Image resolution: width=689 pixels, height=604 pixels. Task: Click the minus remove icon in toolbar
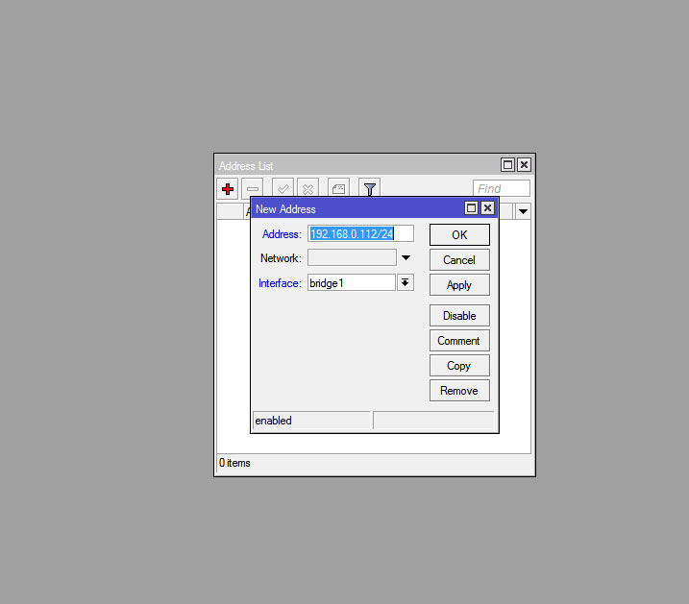[252, 189]
